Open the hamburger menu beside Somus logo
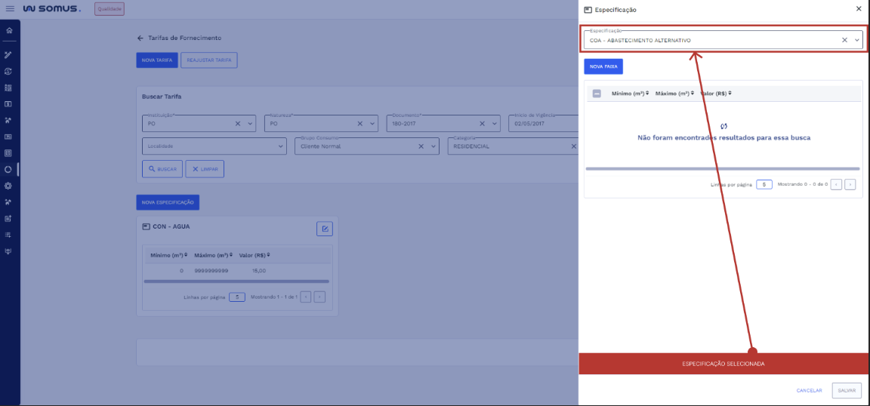870x406 pixels. (x=10, y=9)
